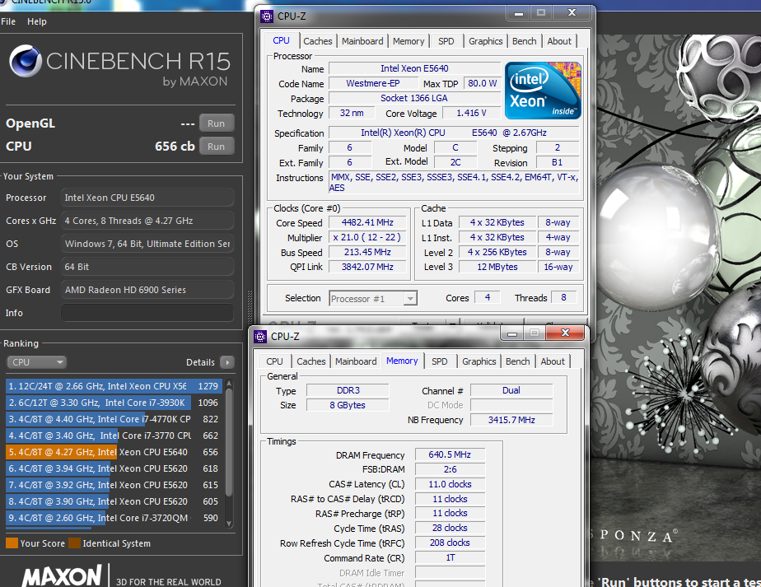761x587 pixels.
Task: Minimize the upper CPU-Z window
Action: (x=519, y=13)
